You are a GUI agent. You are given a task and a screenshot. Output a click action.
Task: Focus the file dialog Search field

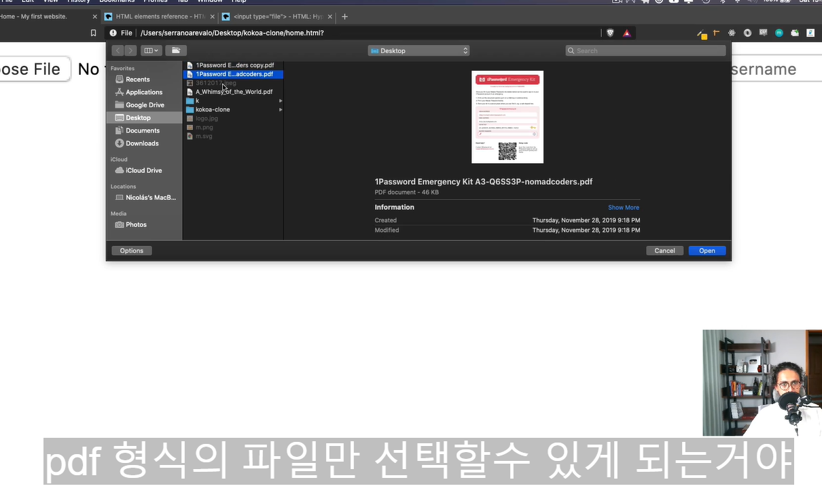(x=645, y=50)
